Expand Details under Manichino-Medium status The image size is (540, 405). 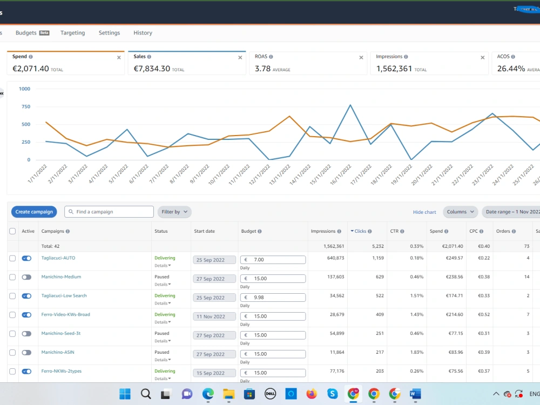coord(163,285)
